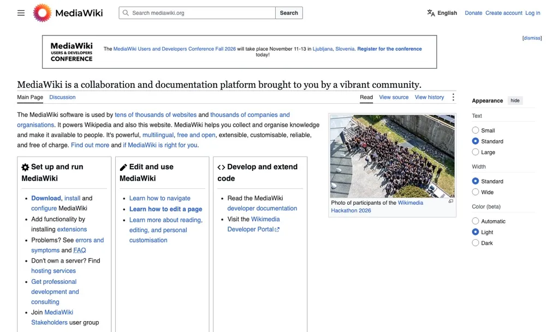The height and width of the screenshot is (332, 559).
Task: Choose Automatic color mode
Action: click(475, 221)
